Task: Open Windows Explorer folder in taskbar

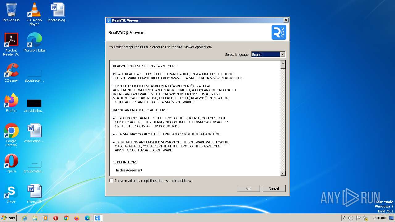Action: (x=35, y=218)
